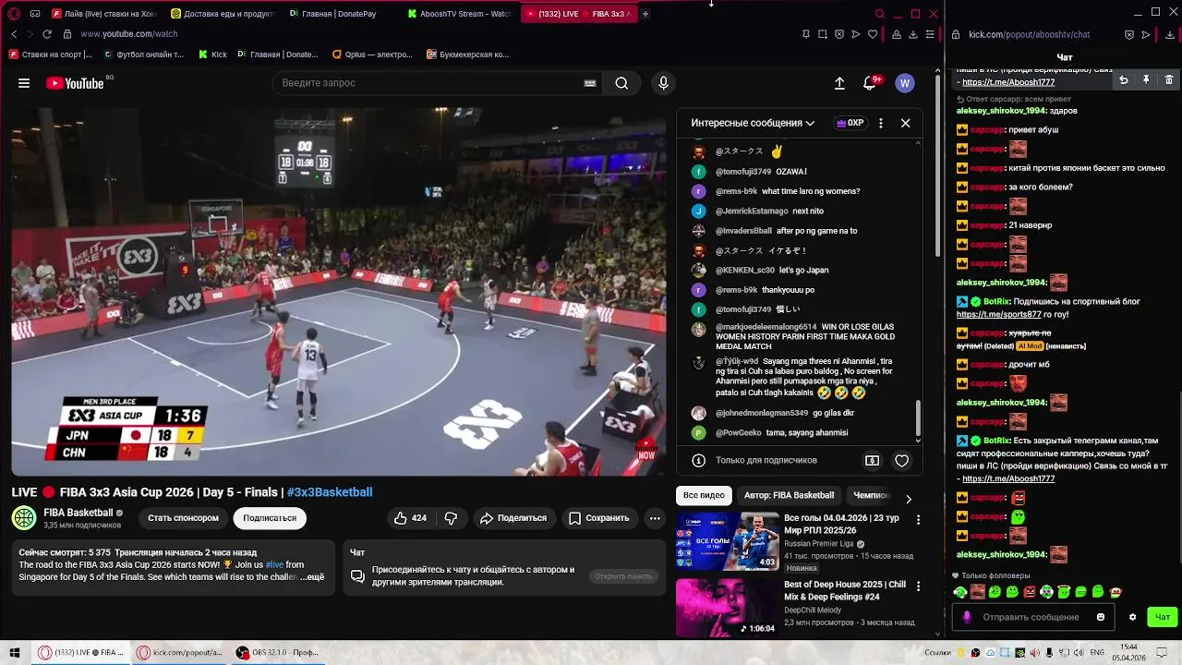This screenshot has width=1182, height=665.
Task: Share the FIBA 3x3 live stream
Action: tap(513, 518)
